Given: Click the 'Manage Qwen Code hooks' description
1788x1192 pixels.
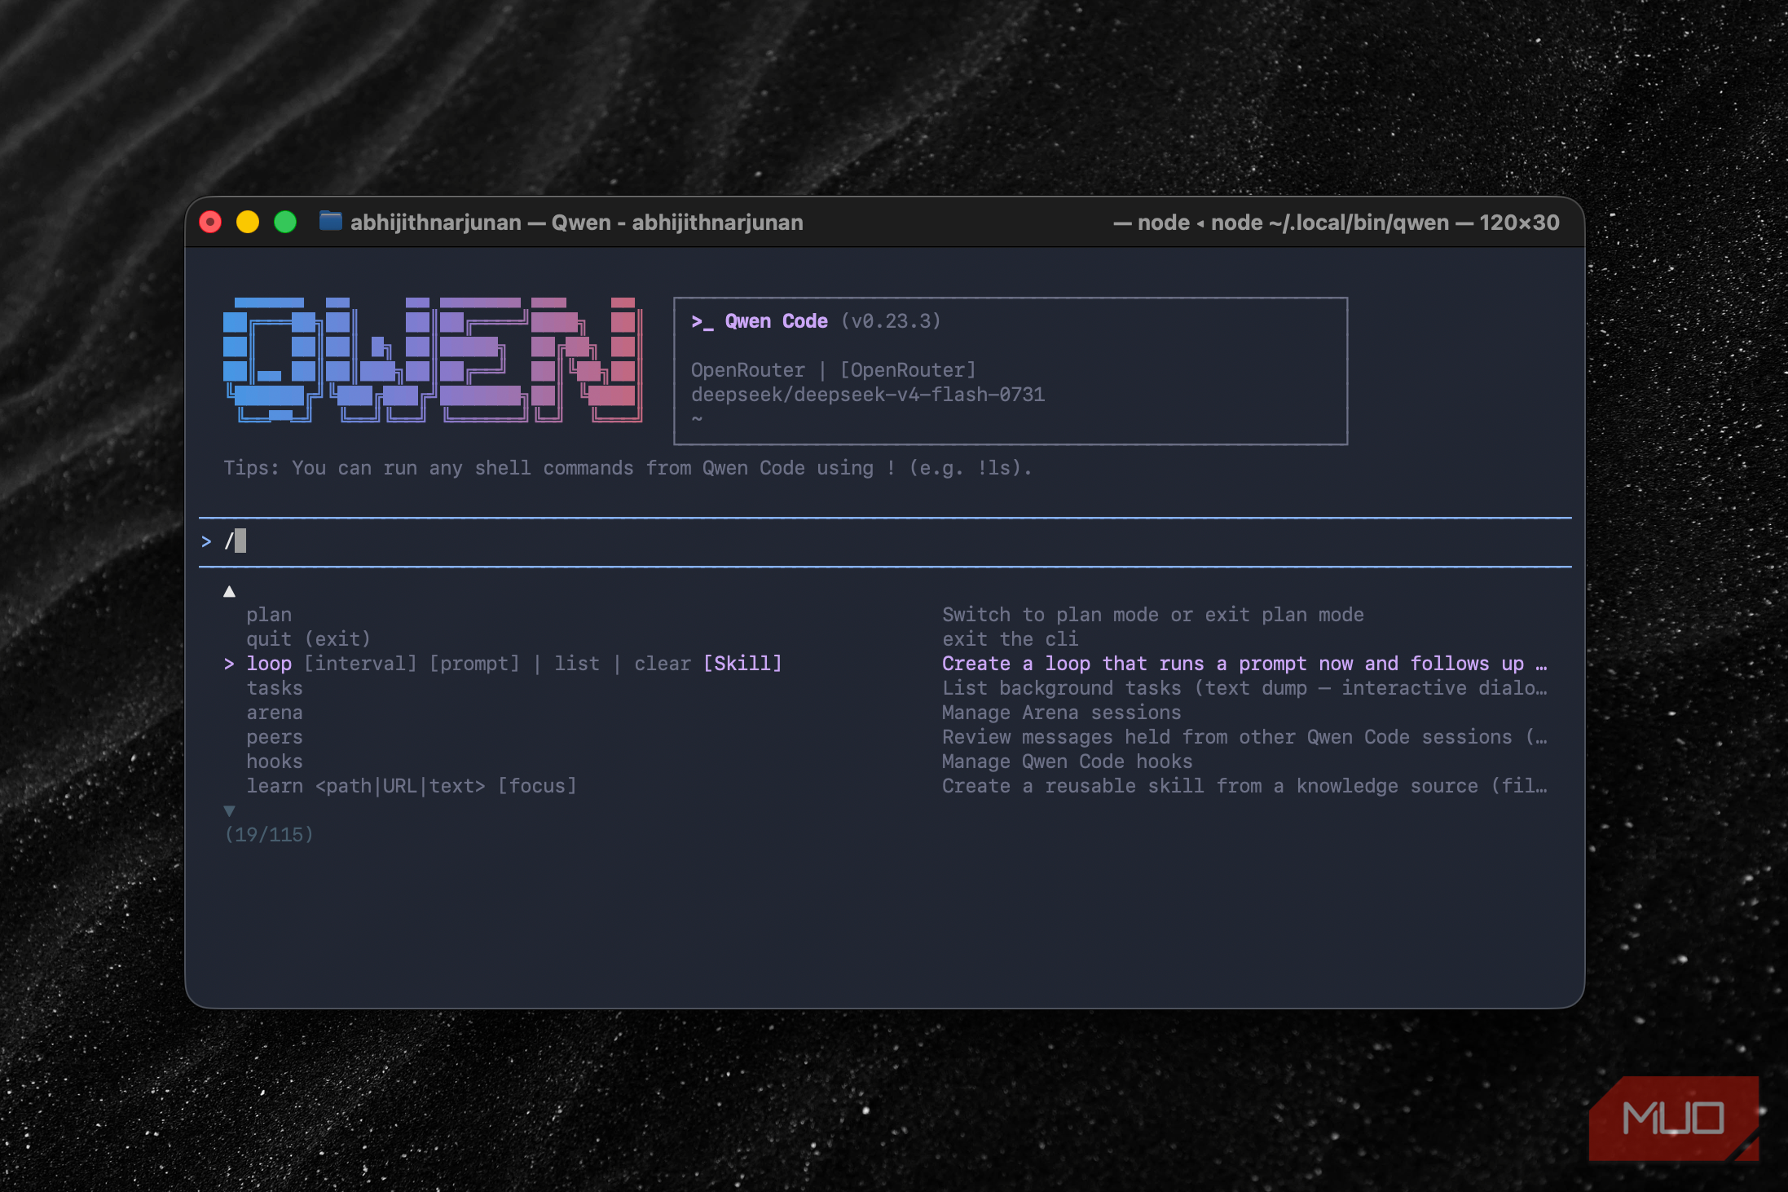Looking at the screenshot, I should coord(1067,762).
